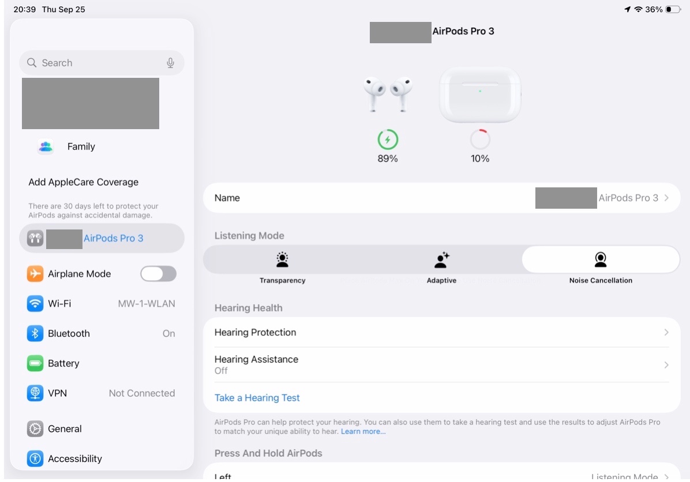Tap the 89% earbuds battery value

[388, 159]
